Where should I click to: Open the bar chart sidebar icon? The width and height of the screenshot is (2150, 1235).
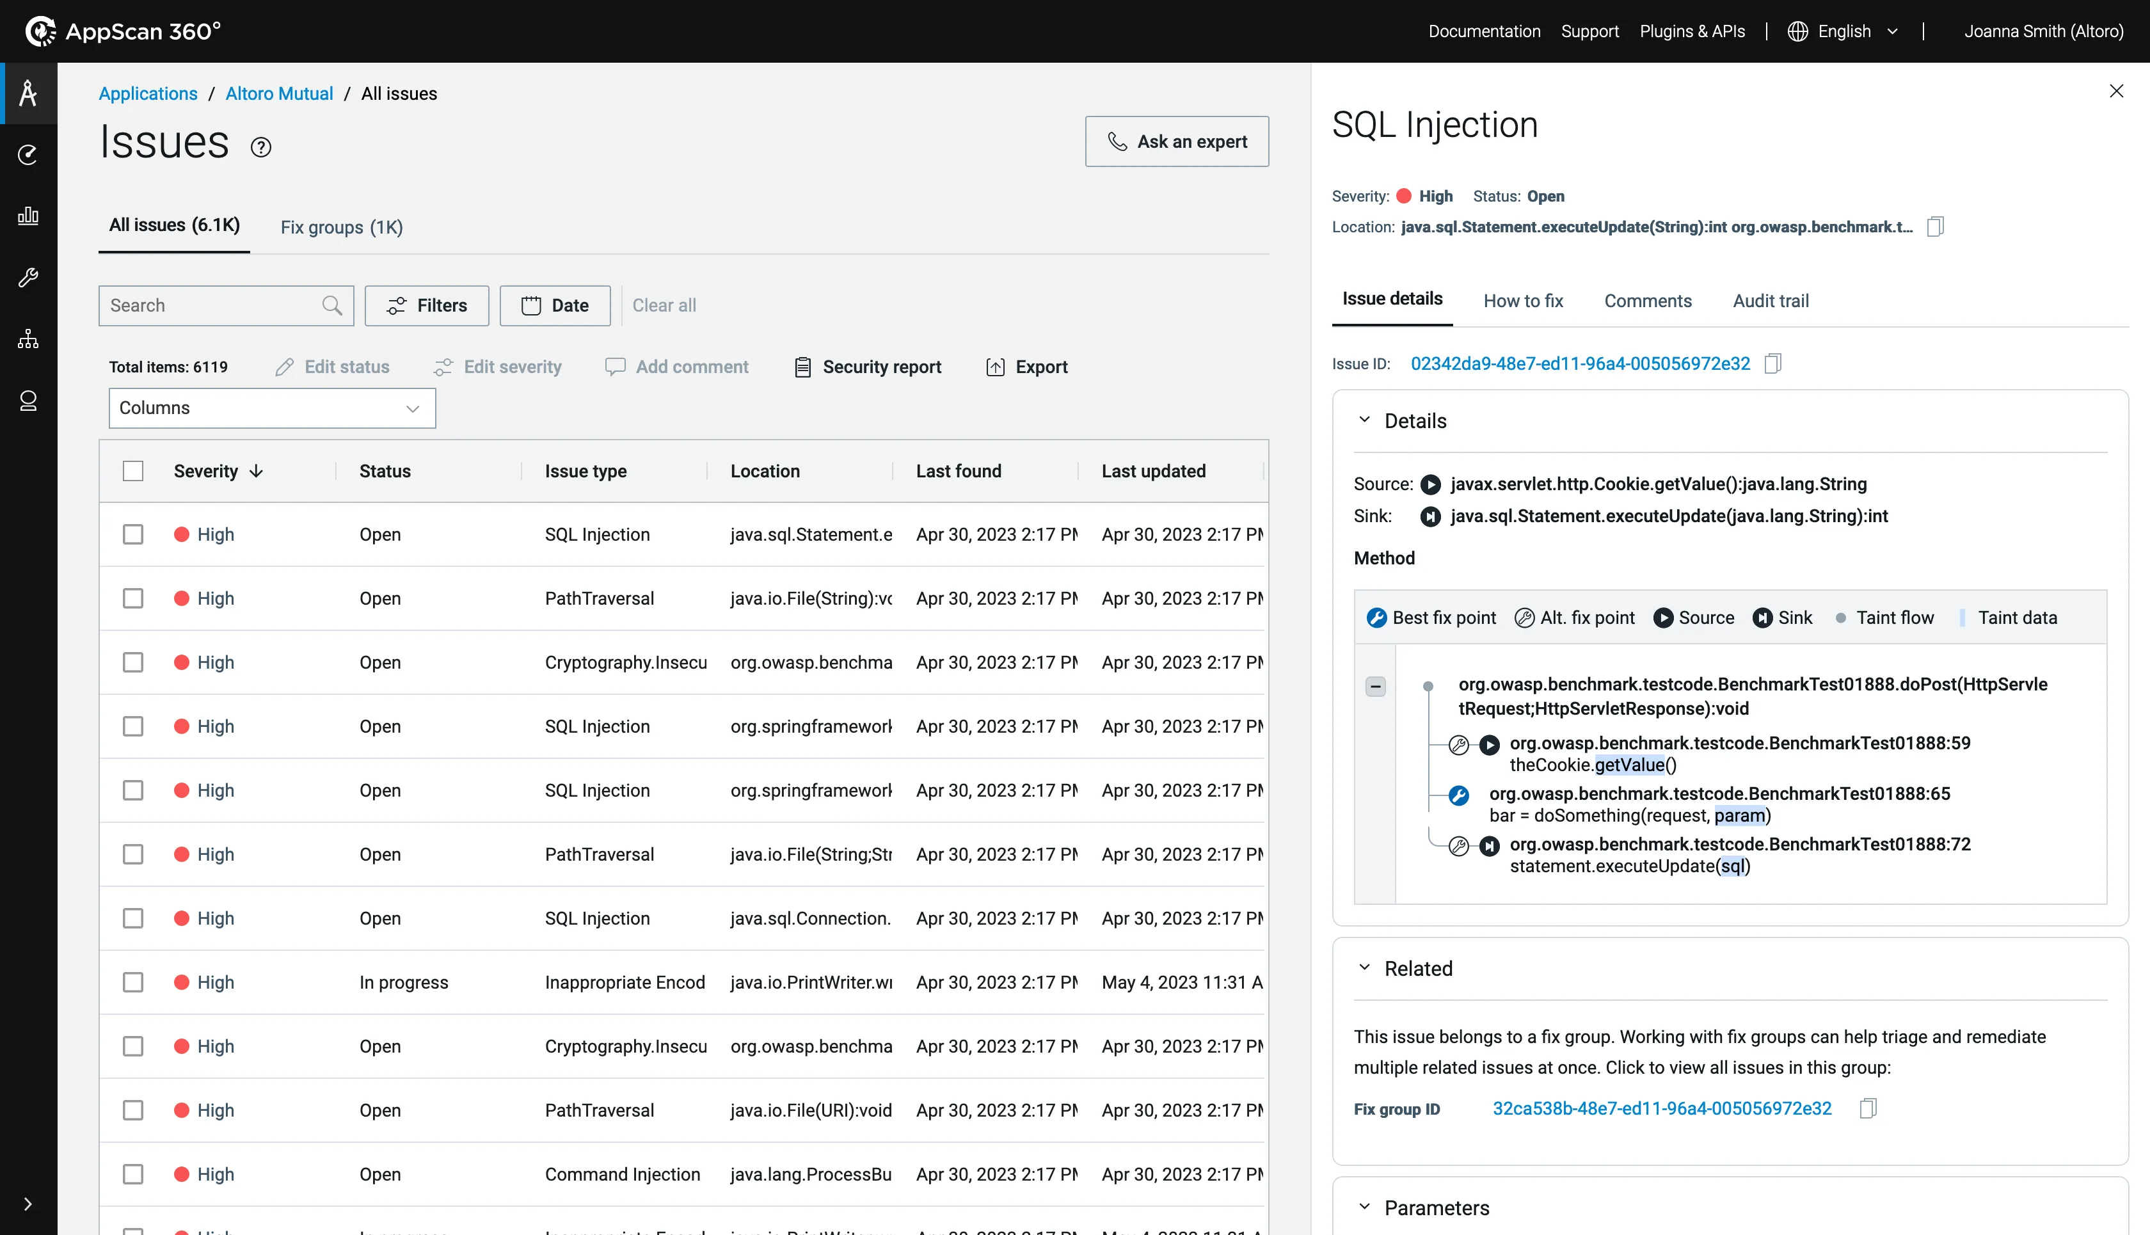(28, 216)
